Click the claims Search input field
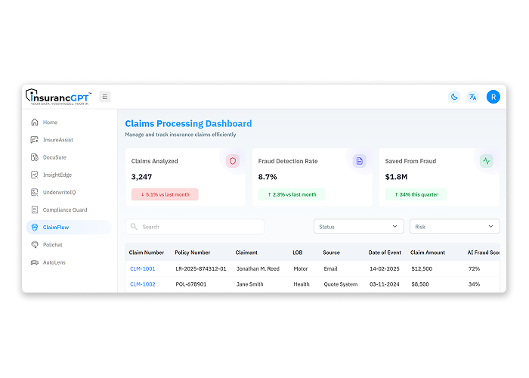This screenshot has width=529, height=378. click(x=196, y=227)
